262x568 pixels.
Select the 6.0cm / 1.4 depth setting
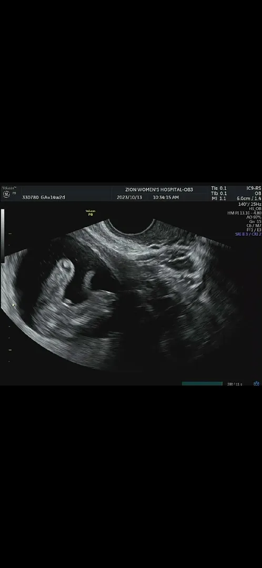tap(249, 198)
